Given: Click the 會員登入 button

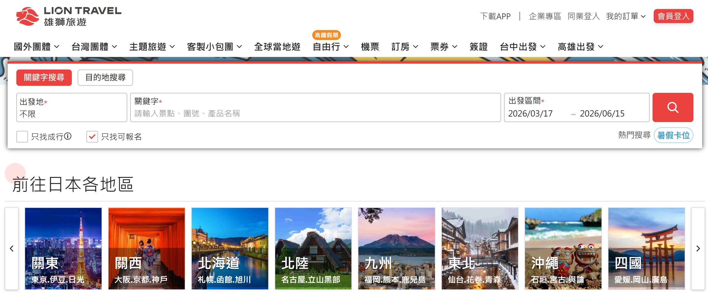Looking at the screenshot, I should [x=673, y=16].
